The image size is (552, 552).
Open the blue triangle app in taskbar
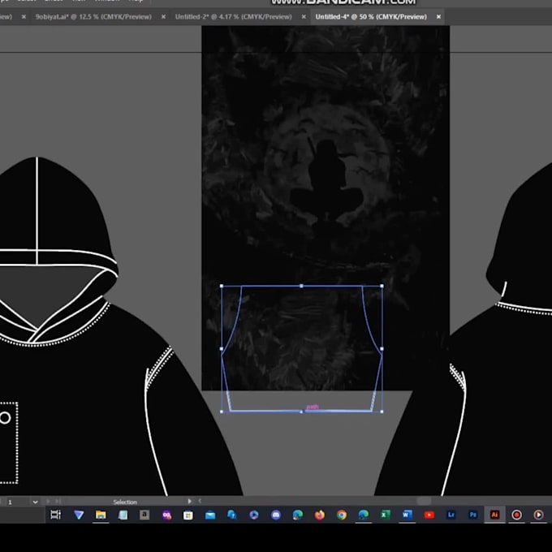[x=79, y=515]
